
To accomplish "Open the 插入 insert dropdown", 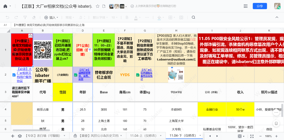I will pos(52,18).
